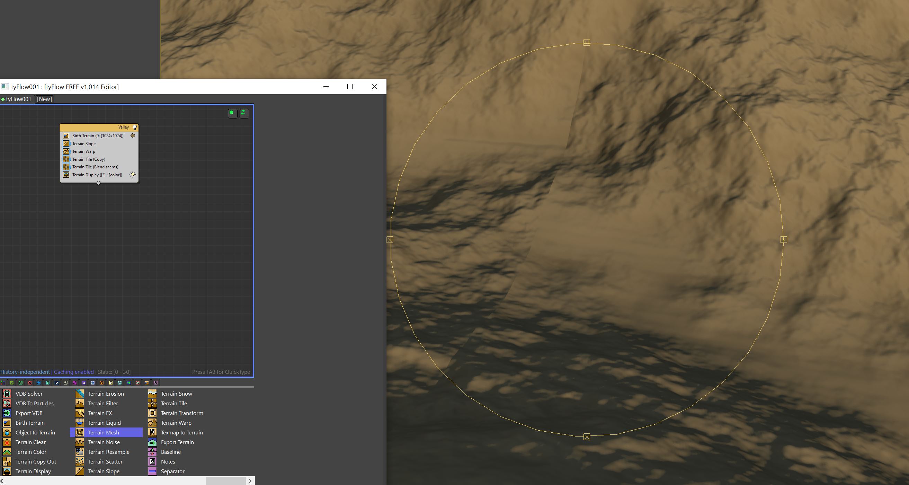The width and height of the screenshot is (909, 485).
Task: Select the Terrain Mesh operator
Action: tap(104, 432)
